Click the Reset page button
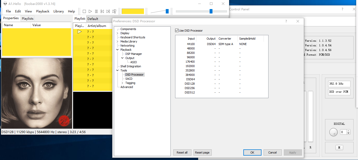The width and height of the screenshot is (358, 160). [x=202, y=152]
